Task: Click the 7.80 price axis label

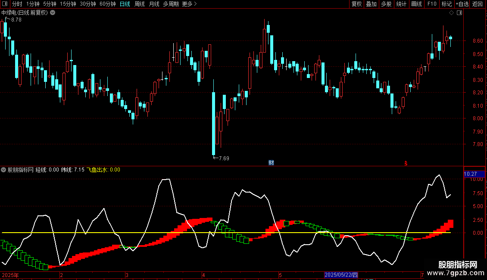Action: 478,144
